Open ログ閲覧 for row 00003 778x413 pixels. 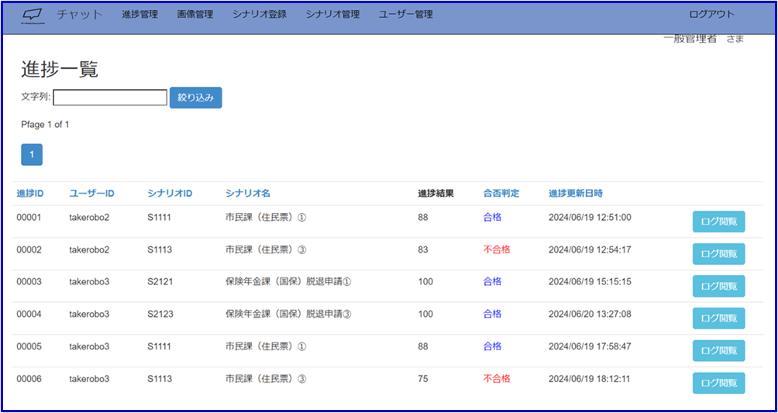718,286
